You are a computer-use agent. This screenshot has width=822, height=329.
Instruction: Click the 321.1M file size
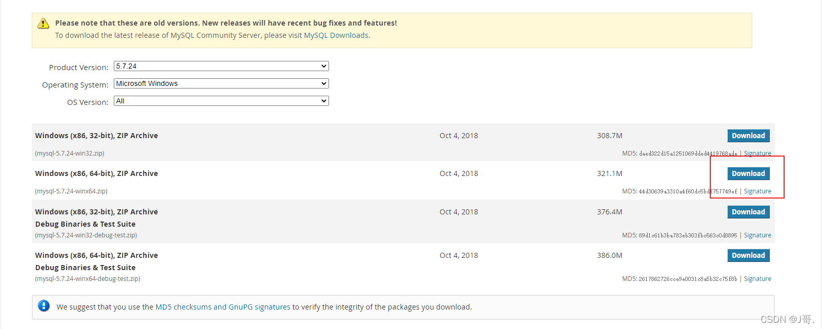click(609, 173)
